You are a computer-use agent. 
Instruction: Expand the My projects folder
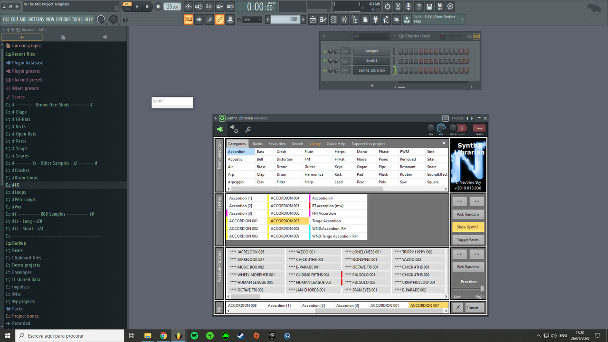click(20, 302)
